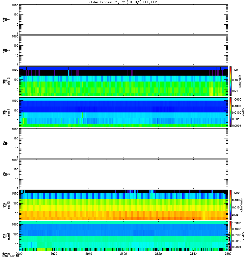Click the thc fbk edc12 color bar
The width and height of the screenshot is (247, 263).
[231, 205]
